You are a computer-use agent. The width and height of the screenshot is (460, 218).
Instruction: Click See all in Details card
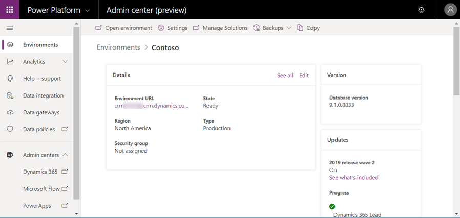tap(285, 75)
